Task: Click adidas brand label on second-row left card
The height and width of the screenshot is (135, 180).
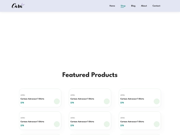Action: click(23, 118)
